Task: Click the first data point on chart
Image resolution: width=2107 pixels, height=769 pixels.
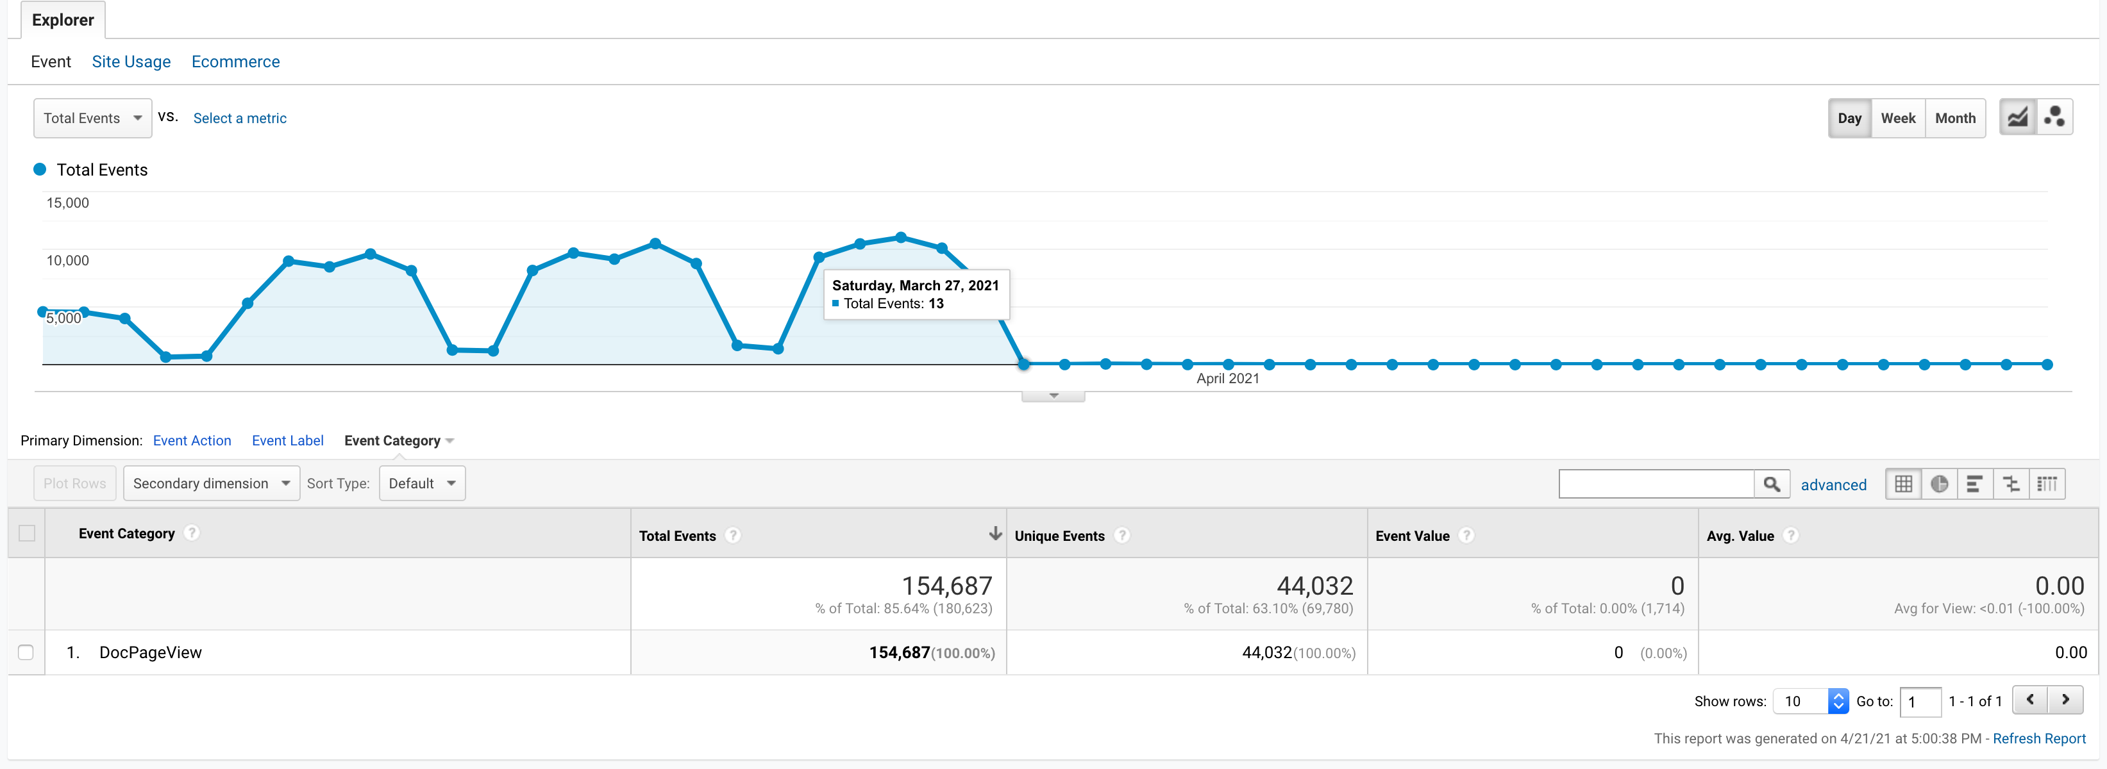Action: [x=42, y=311]
